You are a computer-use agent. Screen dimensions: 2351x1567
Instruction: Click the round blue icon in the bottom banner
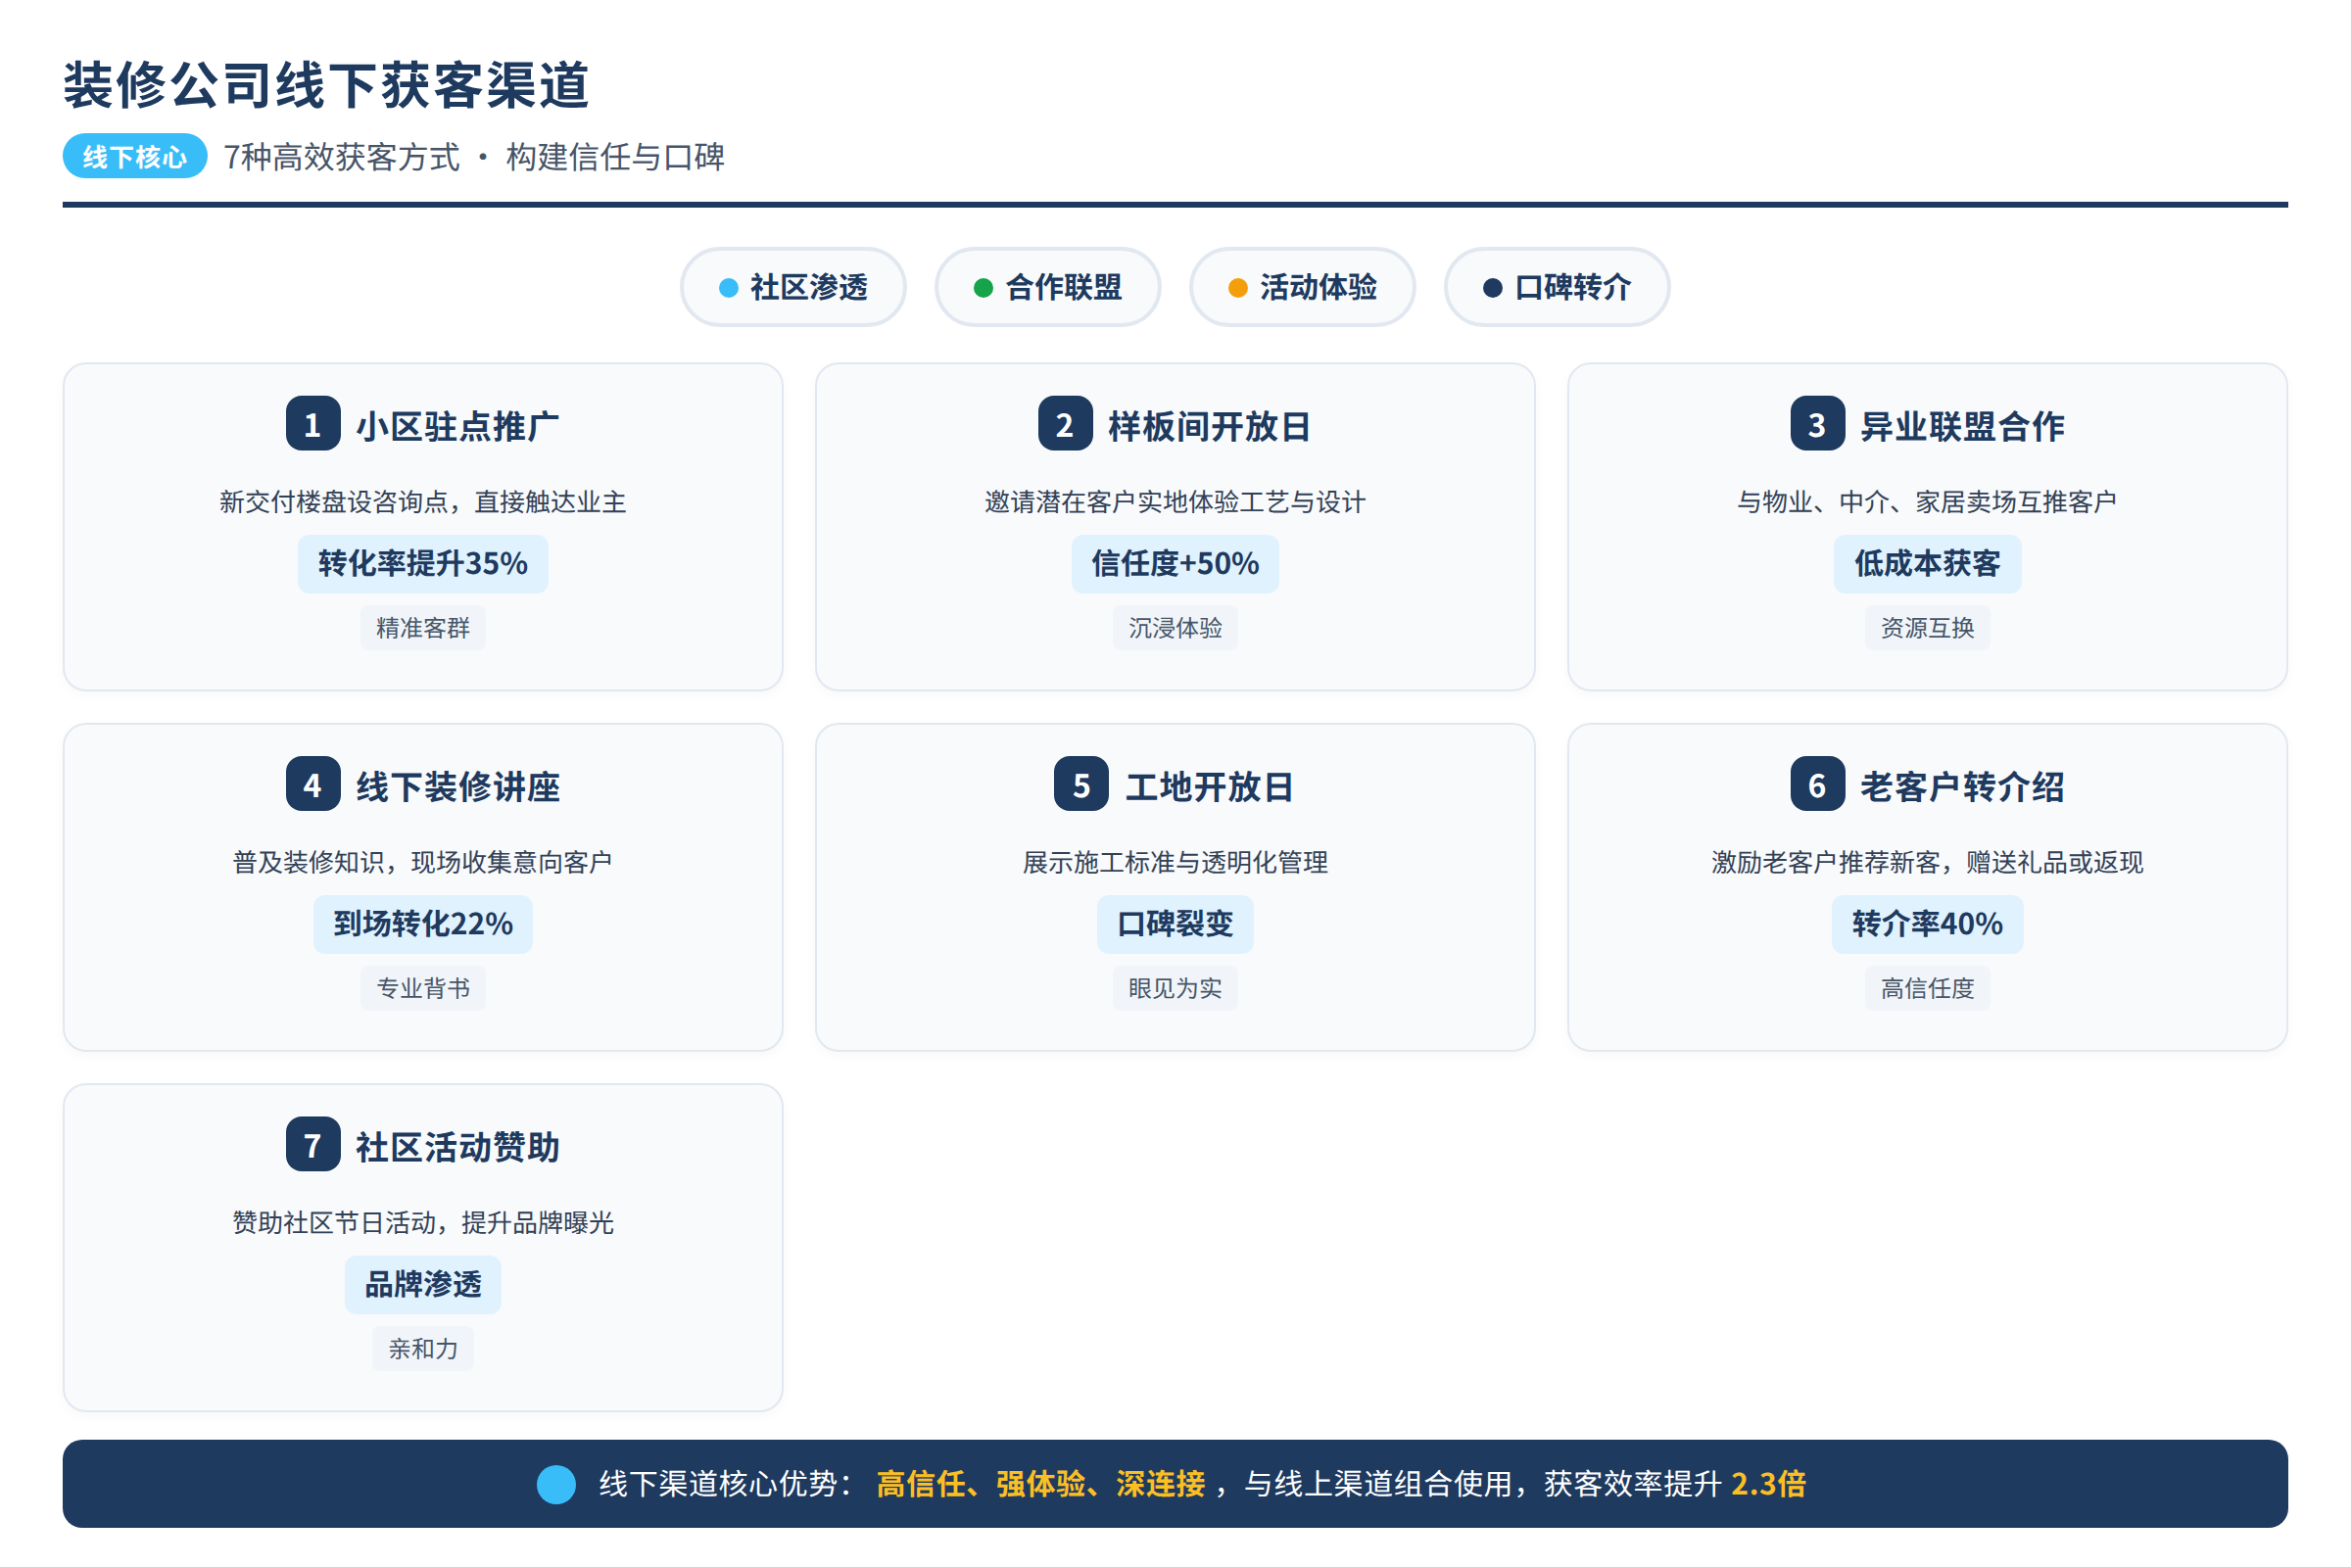tap(556, 1484)
